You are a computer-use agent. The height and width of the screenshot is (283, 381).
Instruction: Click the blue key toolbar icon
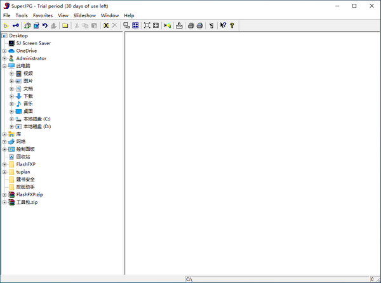point(15,25)
